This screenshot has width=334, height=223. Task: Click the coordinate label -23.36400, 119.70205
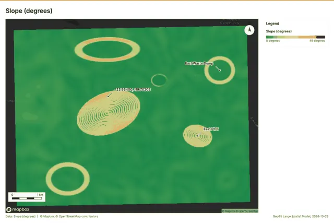coord(133,89)
